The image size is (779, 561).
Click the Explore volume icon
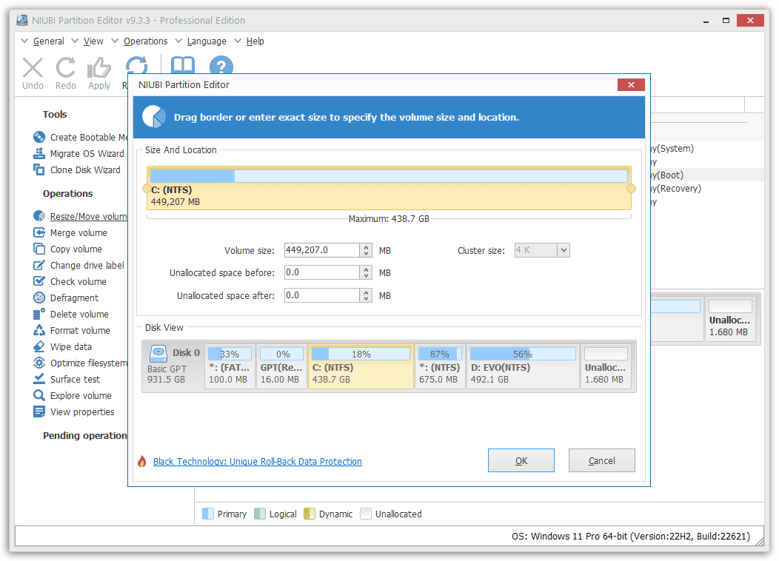tap(39, 395)
